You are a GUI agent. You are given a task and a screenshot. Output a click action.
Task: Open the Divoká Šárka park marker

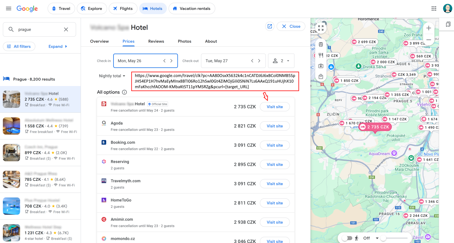point(359,66)
